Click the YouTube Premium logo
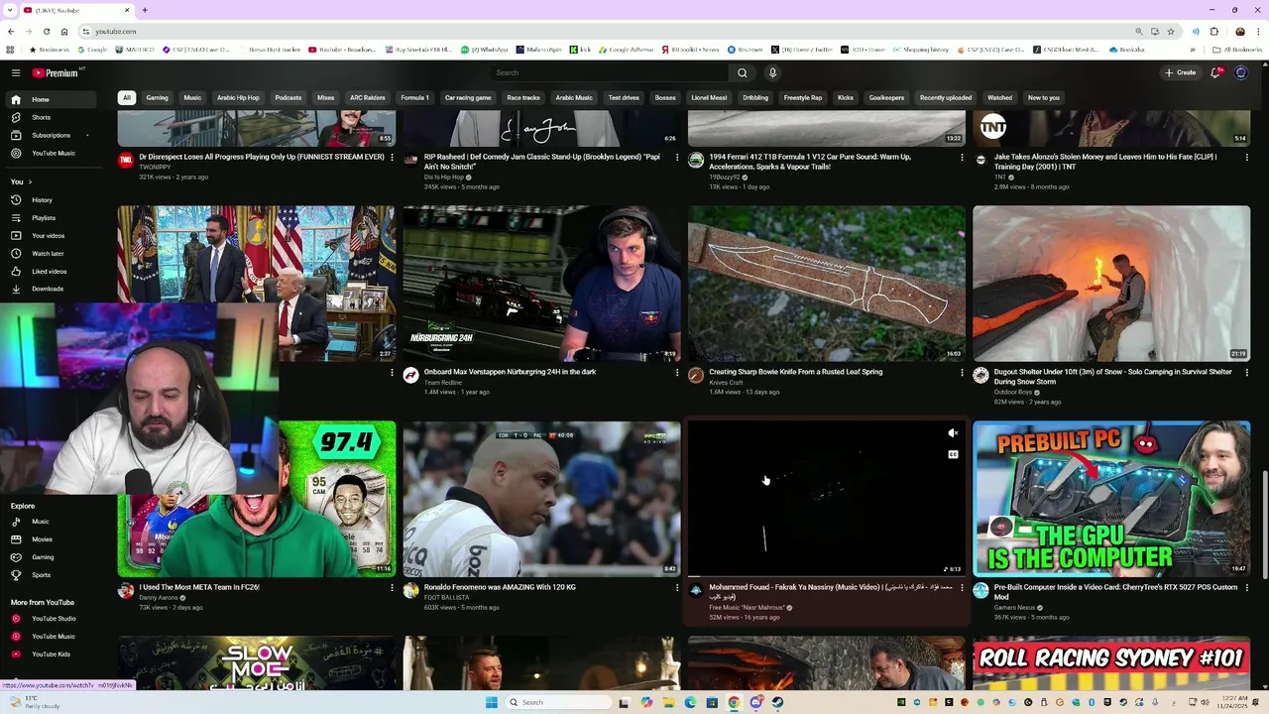 (x=57, y=72)
